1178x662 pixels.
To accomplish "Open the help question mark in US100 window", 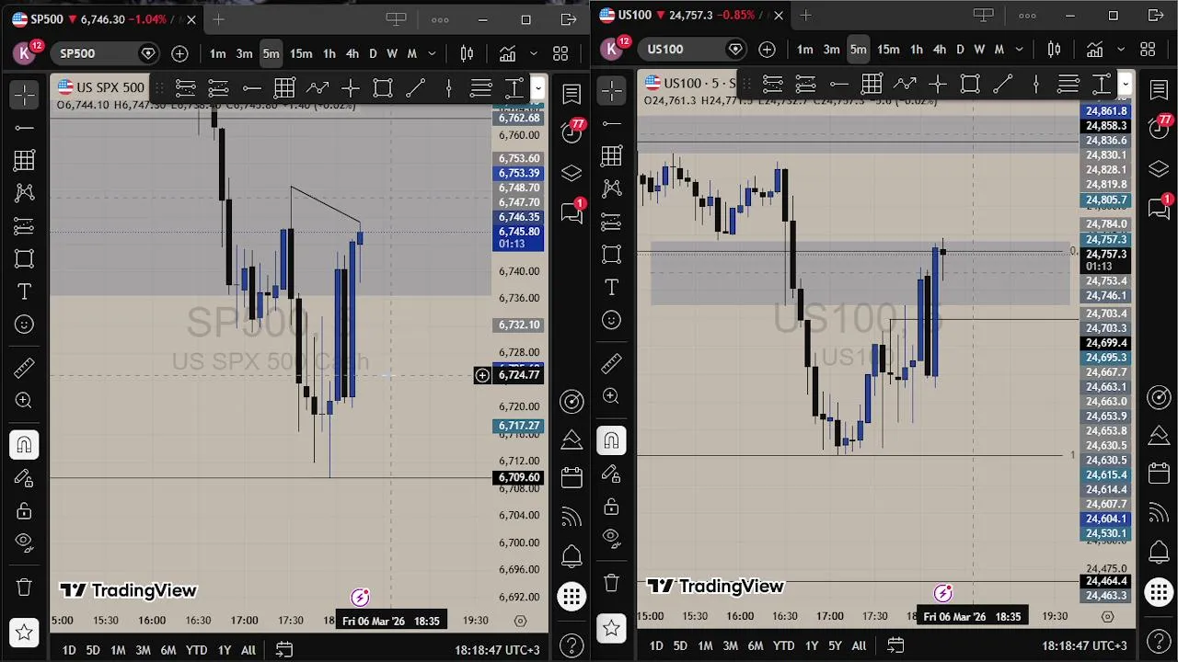I will click(1159, 642).
